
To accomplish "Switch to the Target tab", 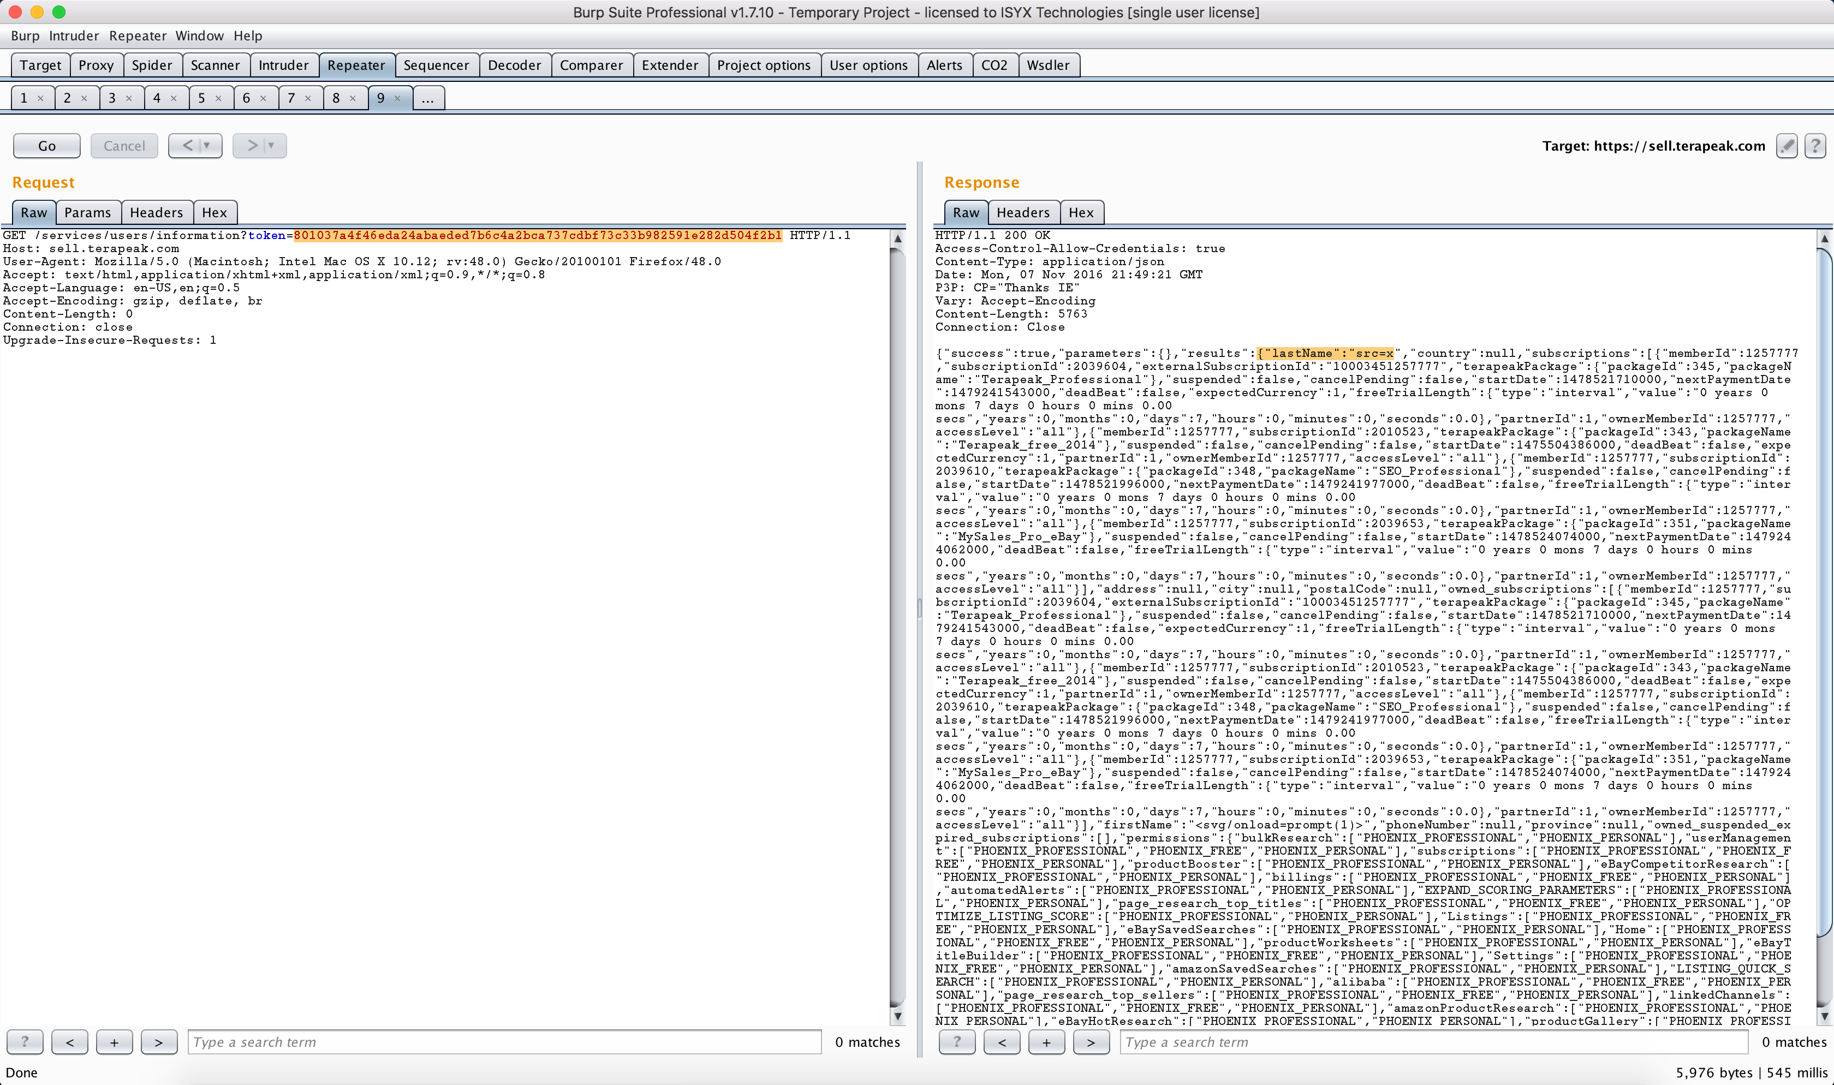I will point(41,65).
